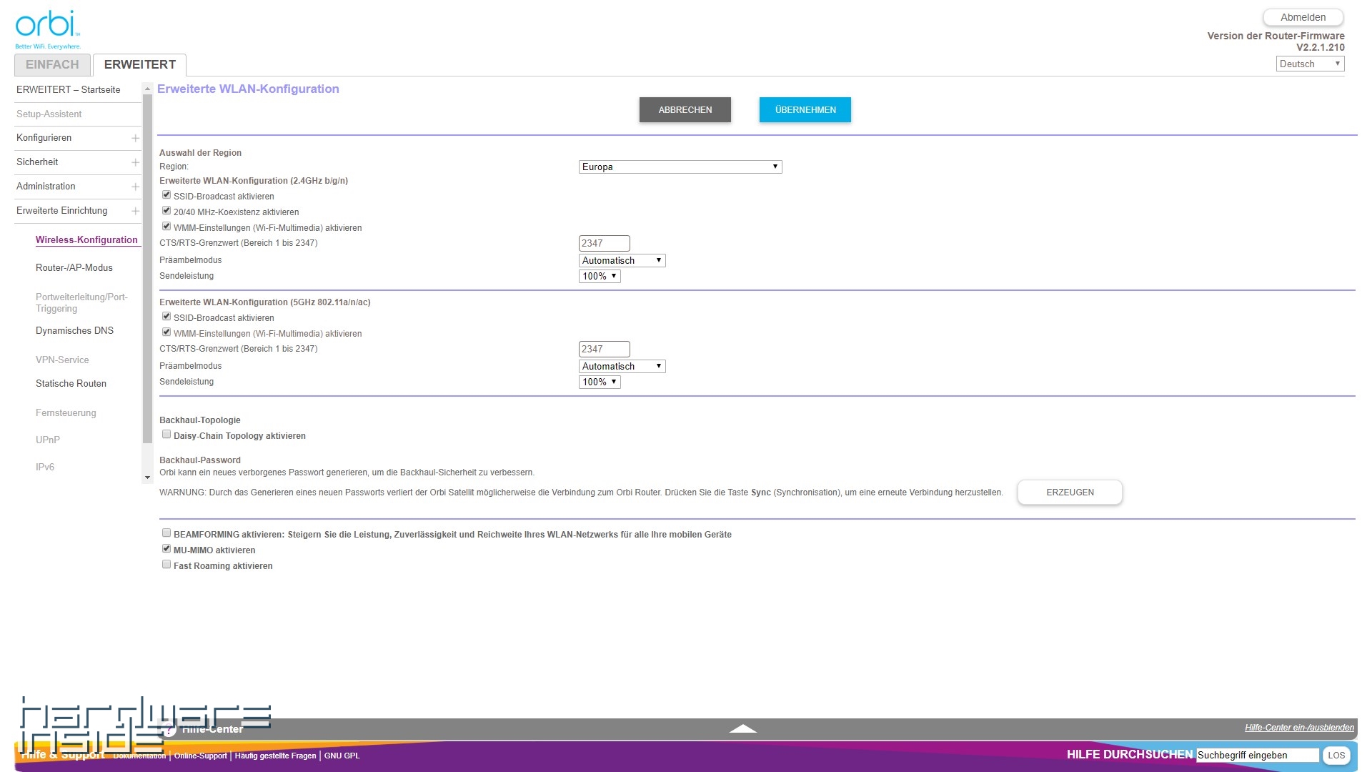
Task: Expand Erweiterte Einrichtung with its plus icon
Action: [x=135, y=211]
